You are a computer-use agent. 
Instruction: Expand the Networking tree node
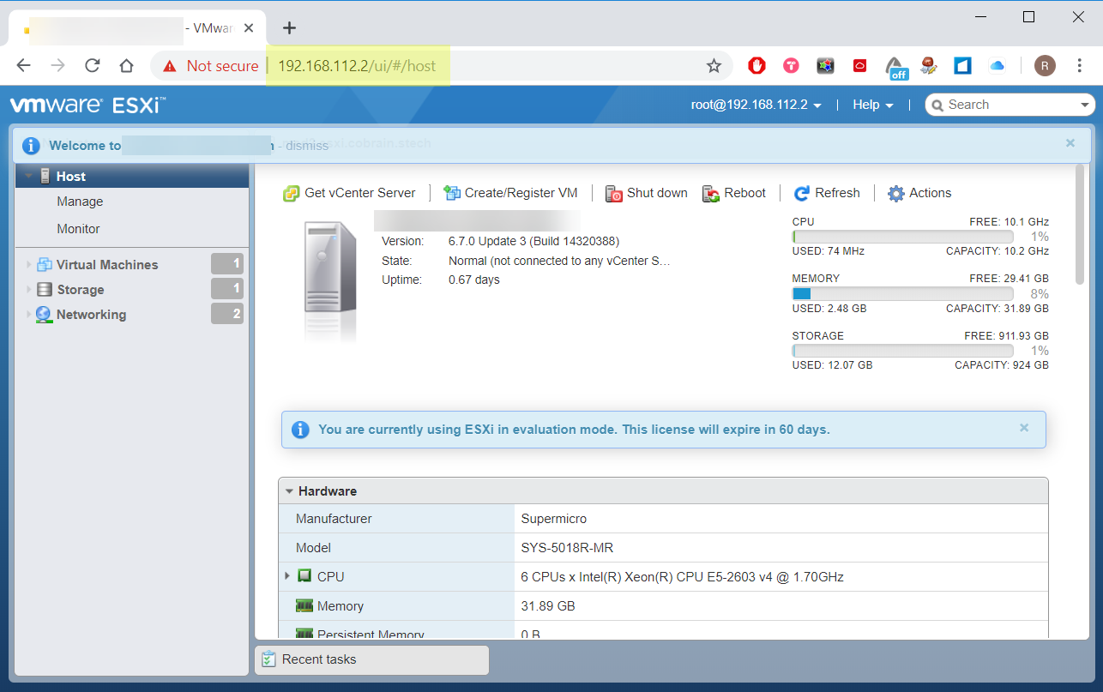click(x=29, y=315)
